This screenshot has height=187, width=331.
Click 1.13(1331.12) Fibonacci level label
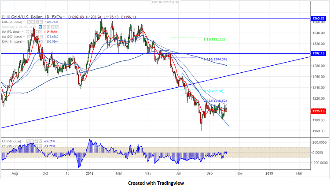click(214, 39)
